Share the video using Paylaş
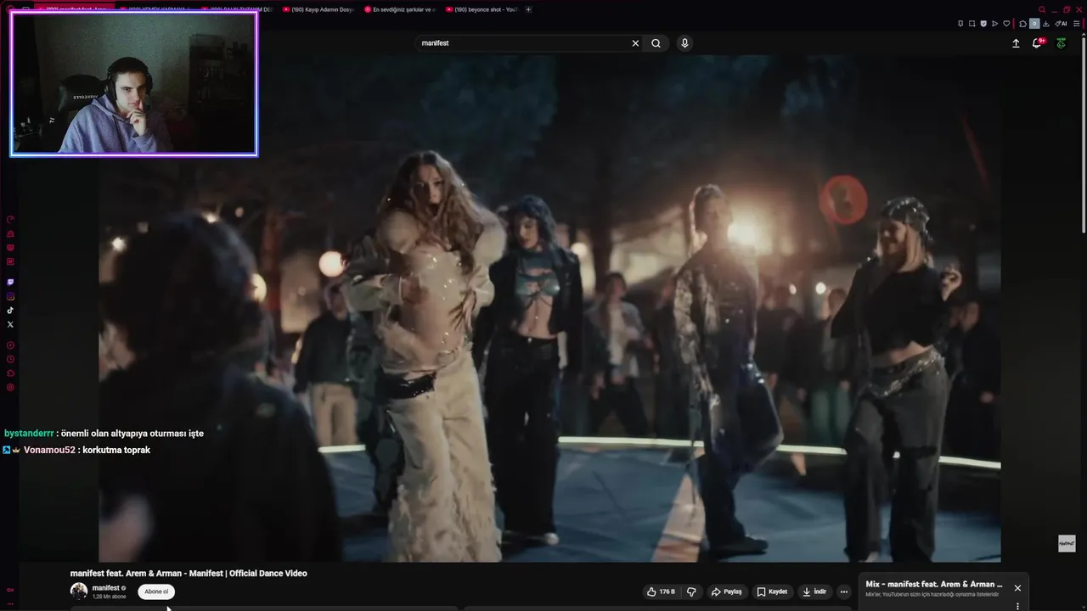The image size is (1087, 611). pyautogui.click(x=727, y=591)
